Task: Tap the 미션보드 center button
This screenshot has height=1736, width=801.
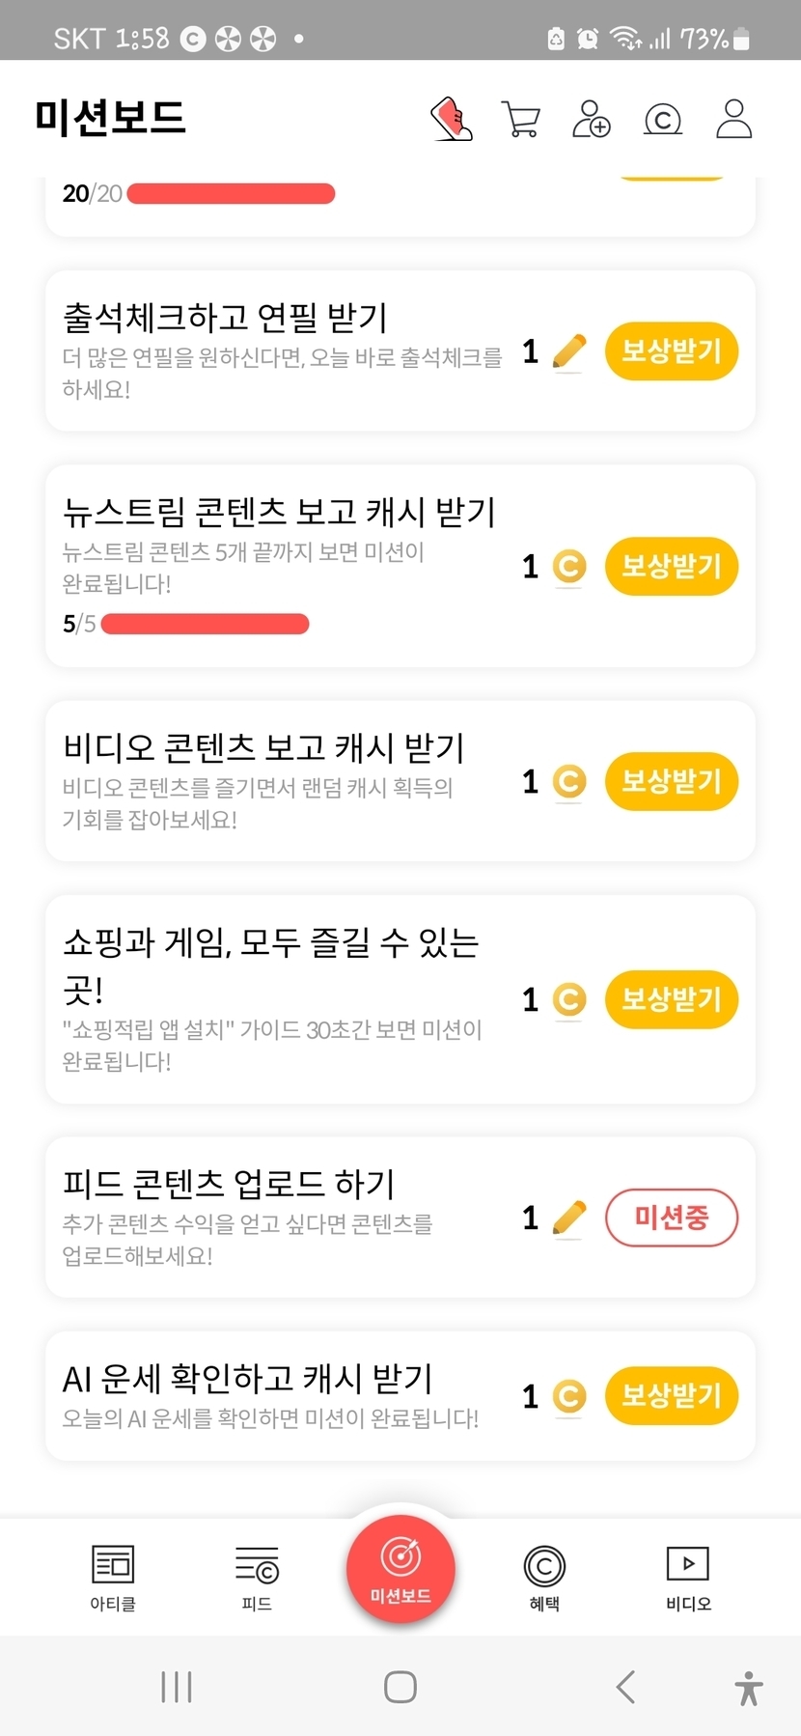Action: click(400, 1568)
